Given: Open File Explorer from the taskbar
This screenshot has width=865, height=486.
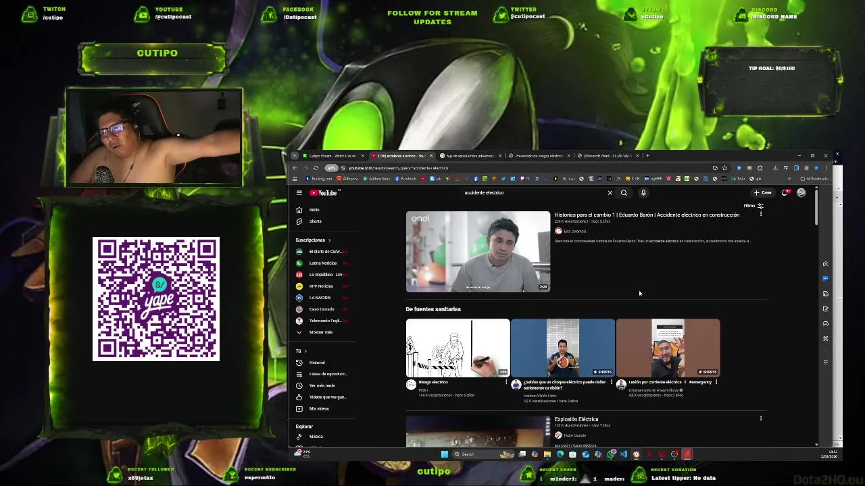Looking at the screenshot, I should click(x=547, y=454).
